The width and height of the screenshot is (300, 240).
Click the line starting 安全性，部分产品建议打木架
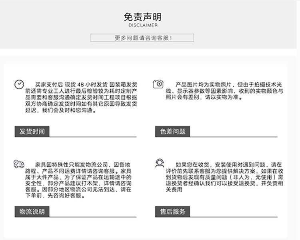(x=78, y=183)
